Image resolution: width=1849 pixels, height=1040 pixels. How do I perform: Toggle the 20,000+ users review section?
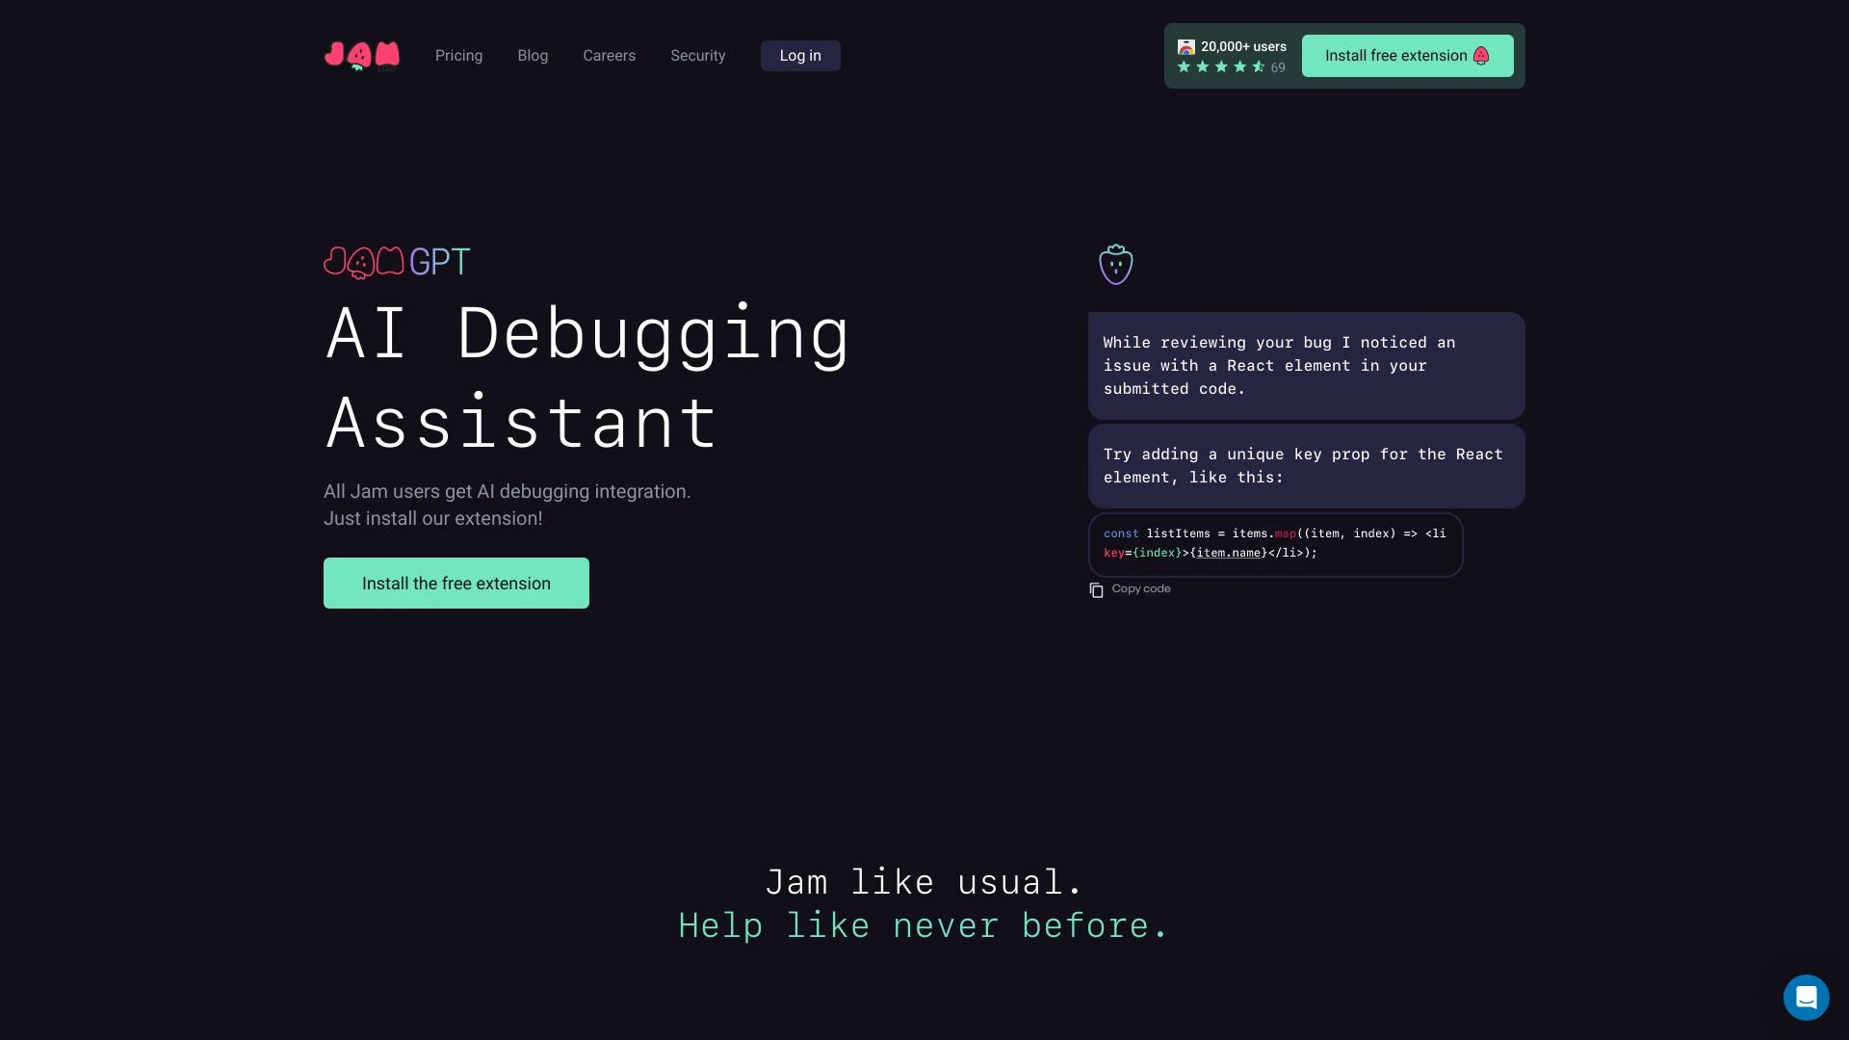tap(1232, 56)
